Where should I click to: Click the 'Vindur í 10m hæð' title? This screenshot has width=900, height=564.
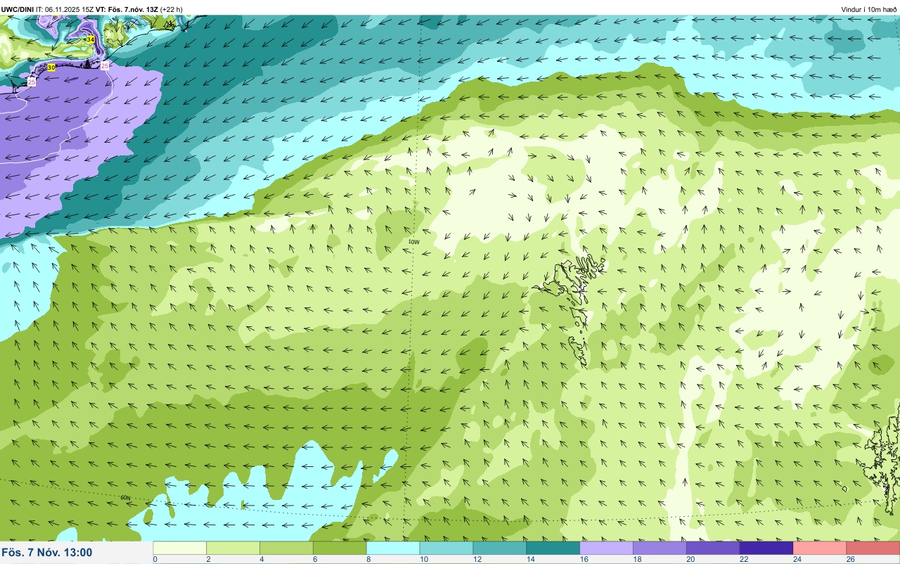pyautogui.click(x=868, y=9)
